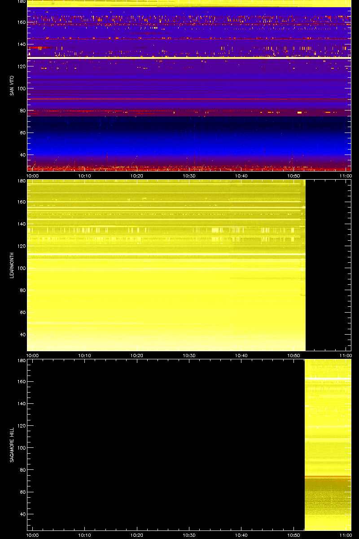The image size is (359, 539).
Task: Pick the 10:40 tick under Learmonth plot
Action: click(241, 355)
